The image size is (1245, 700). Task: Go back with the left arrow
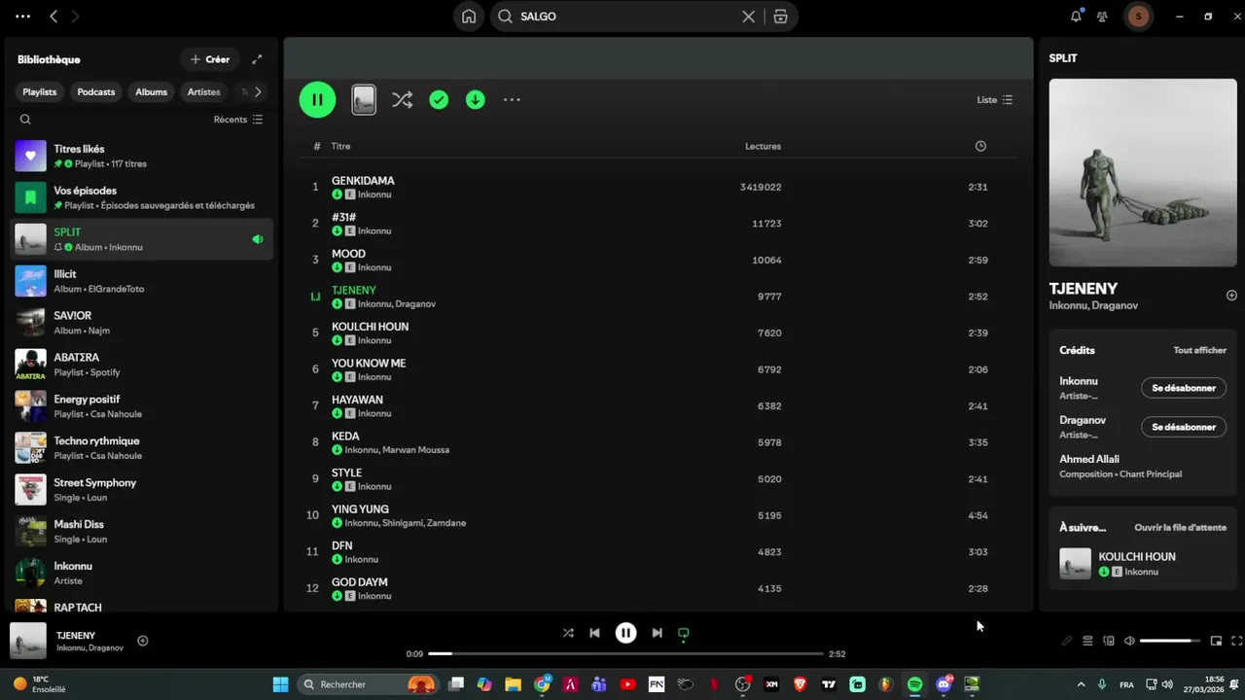[53, 17]
